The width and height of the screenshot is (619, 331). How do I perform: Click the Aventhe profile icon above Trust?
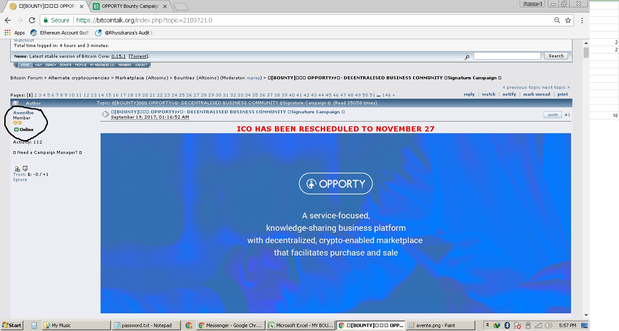[x=17, y=169]
